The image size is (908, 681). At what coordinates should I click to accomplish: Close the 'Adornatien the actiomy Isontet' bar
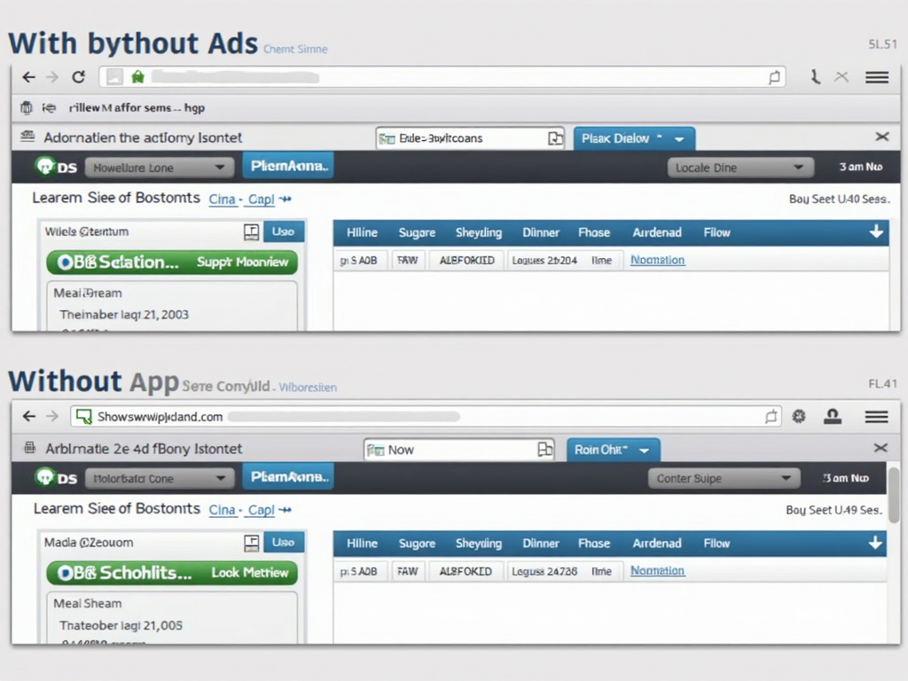882,137
